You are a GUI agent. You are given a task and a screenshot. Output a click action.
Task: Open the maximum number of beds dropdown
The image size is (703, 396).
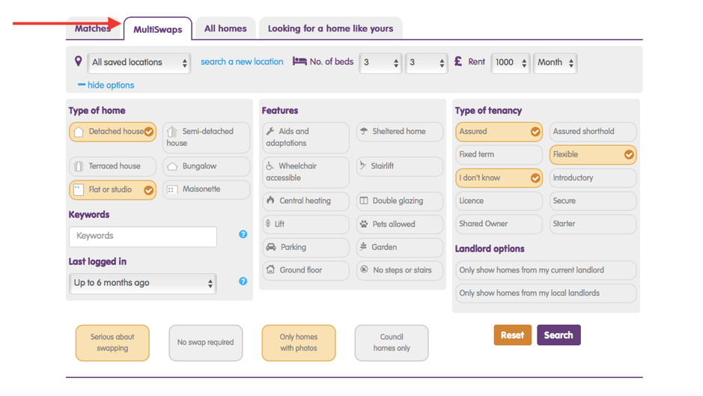pyautogui.click(x=427, y=62)
